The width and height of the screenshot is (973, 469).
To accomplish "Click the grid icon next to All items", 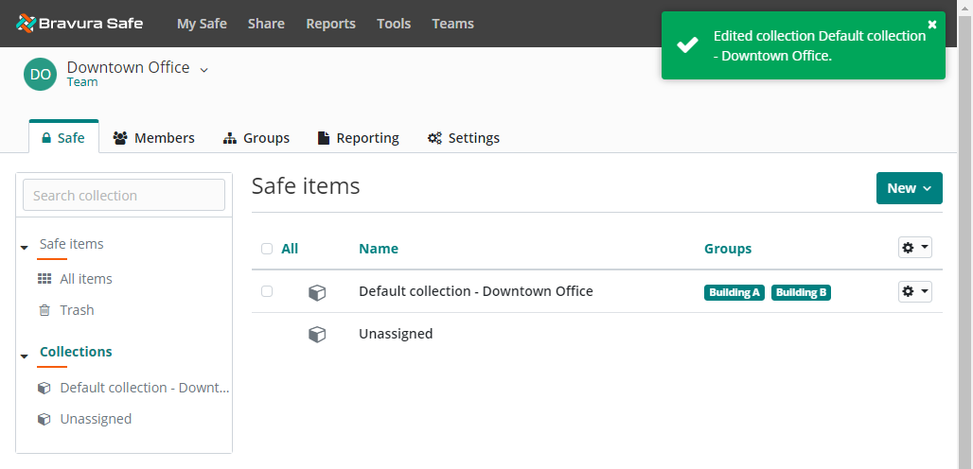I will click(x=44, y=279).
